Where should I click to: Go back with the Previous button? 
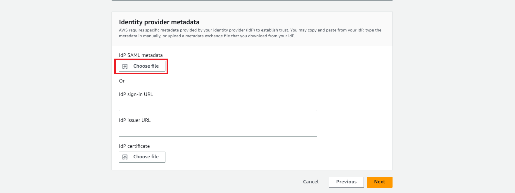tap(346, 182)
